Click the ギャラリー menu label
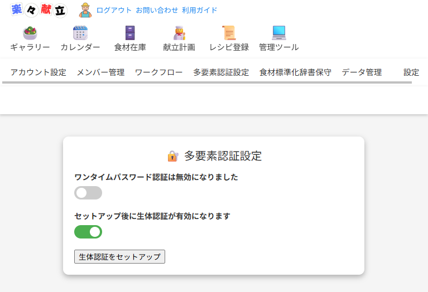The image size is (428, 292). point(30,47)
